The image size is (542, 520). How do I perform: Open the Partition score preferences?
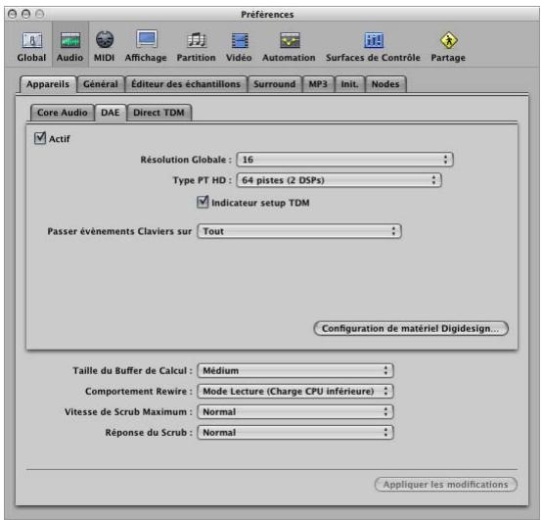[x=196, y=47]
